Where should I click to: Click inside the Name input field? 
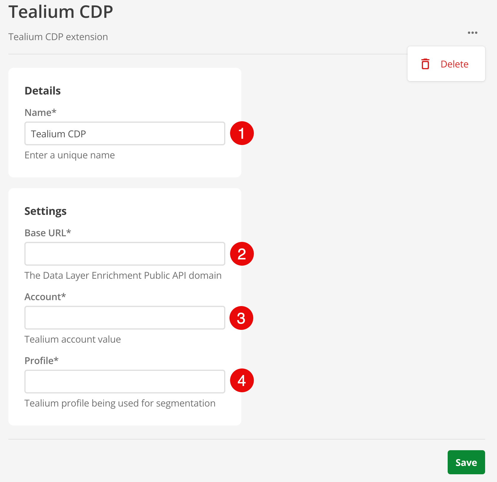pos(125,133)
